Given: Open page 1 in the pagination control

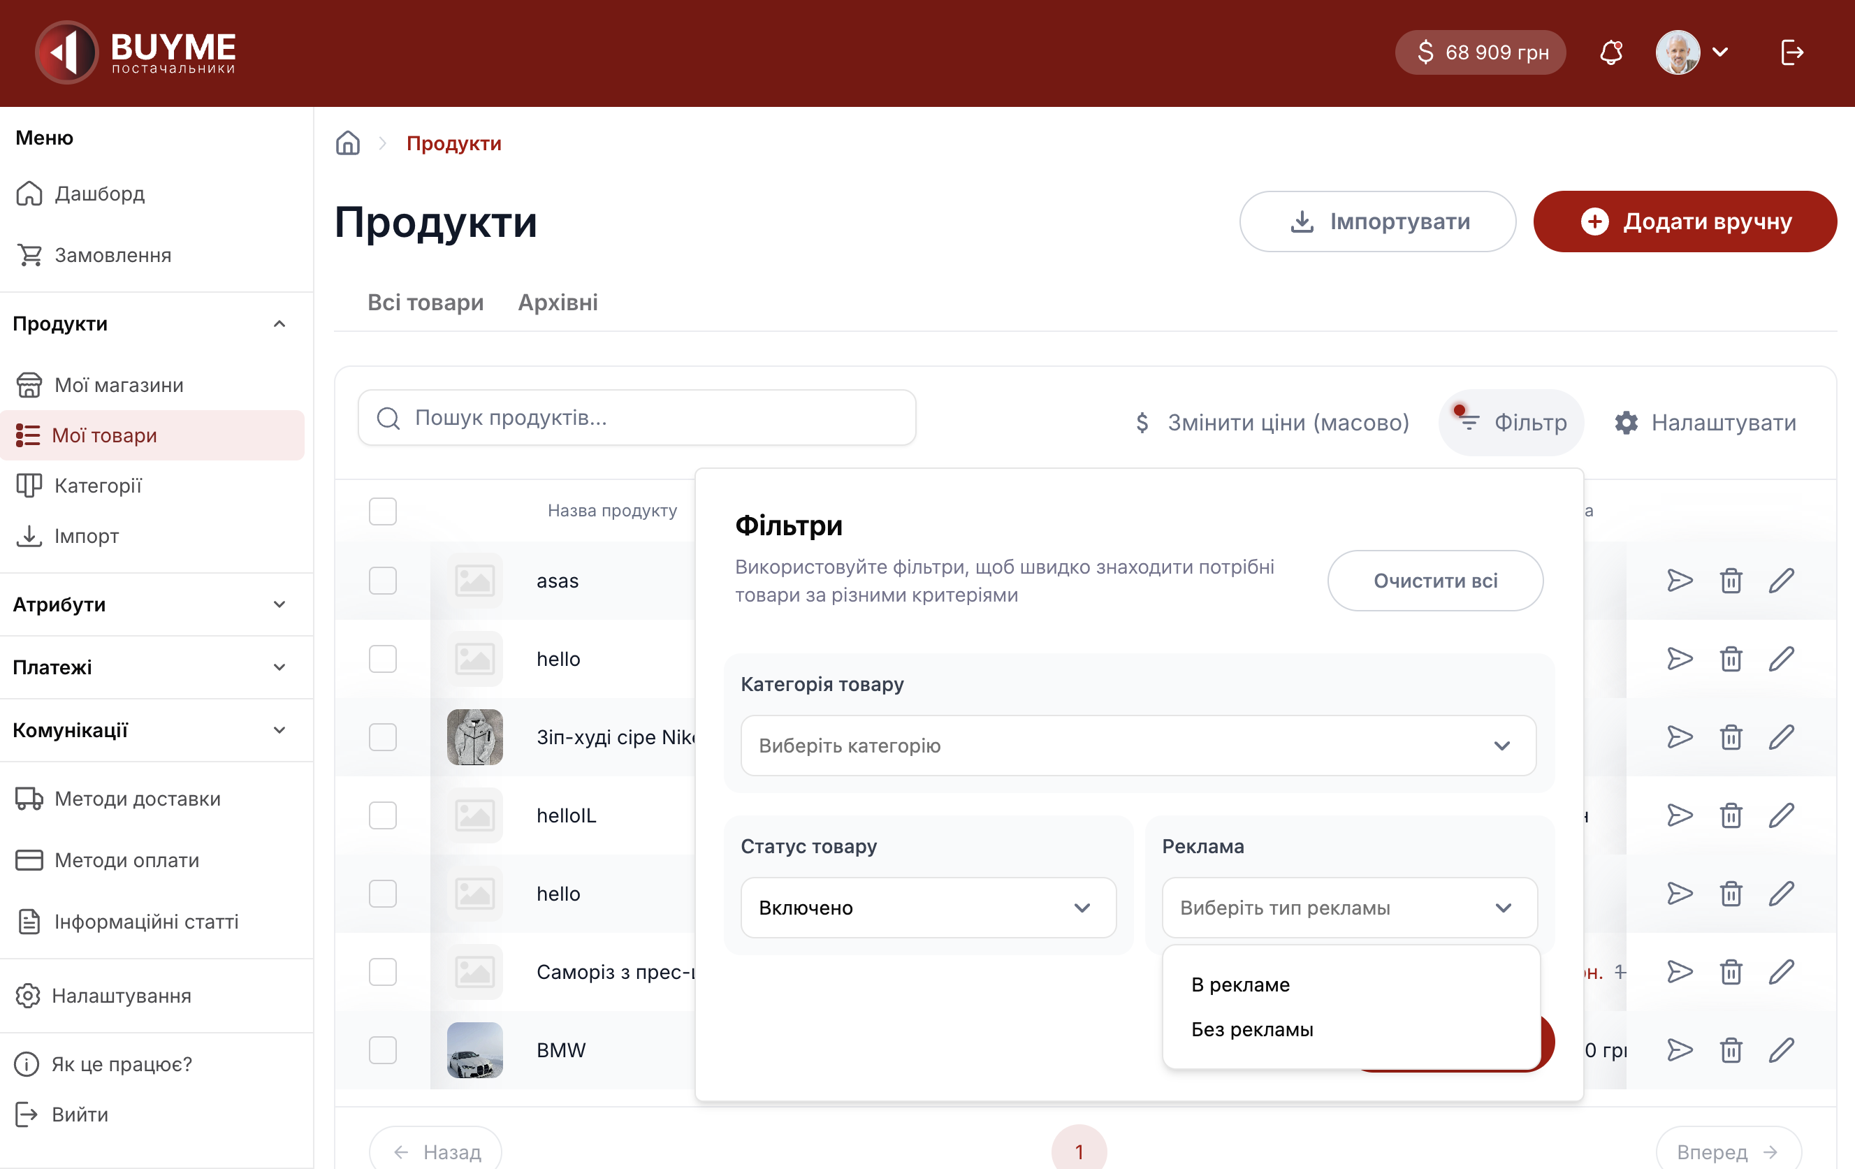Looking at the screenshot, I should click(x=1078, y=1149).
